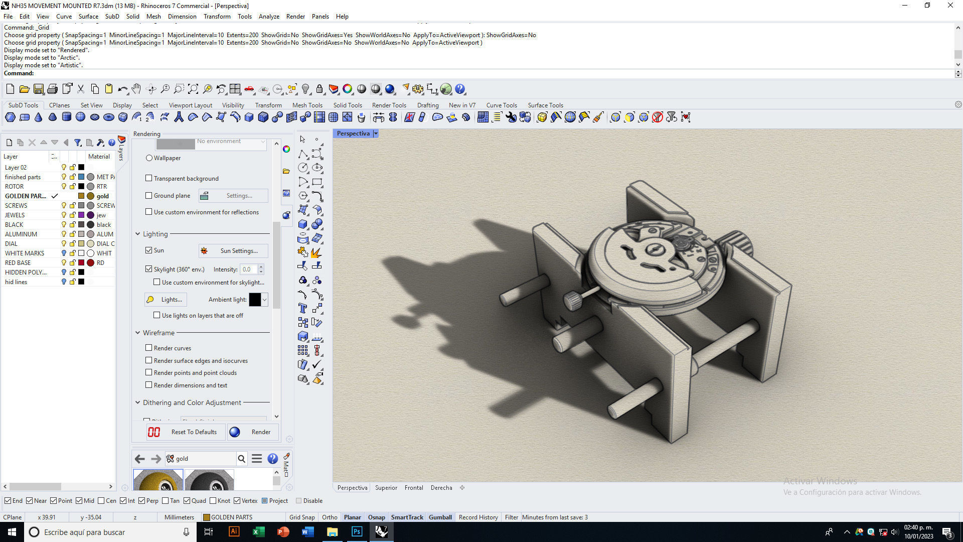Open the Render menu
The height and width of the screenshot is (542, 963).
coord(295,17)
